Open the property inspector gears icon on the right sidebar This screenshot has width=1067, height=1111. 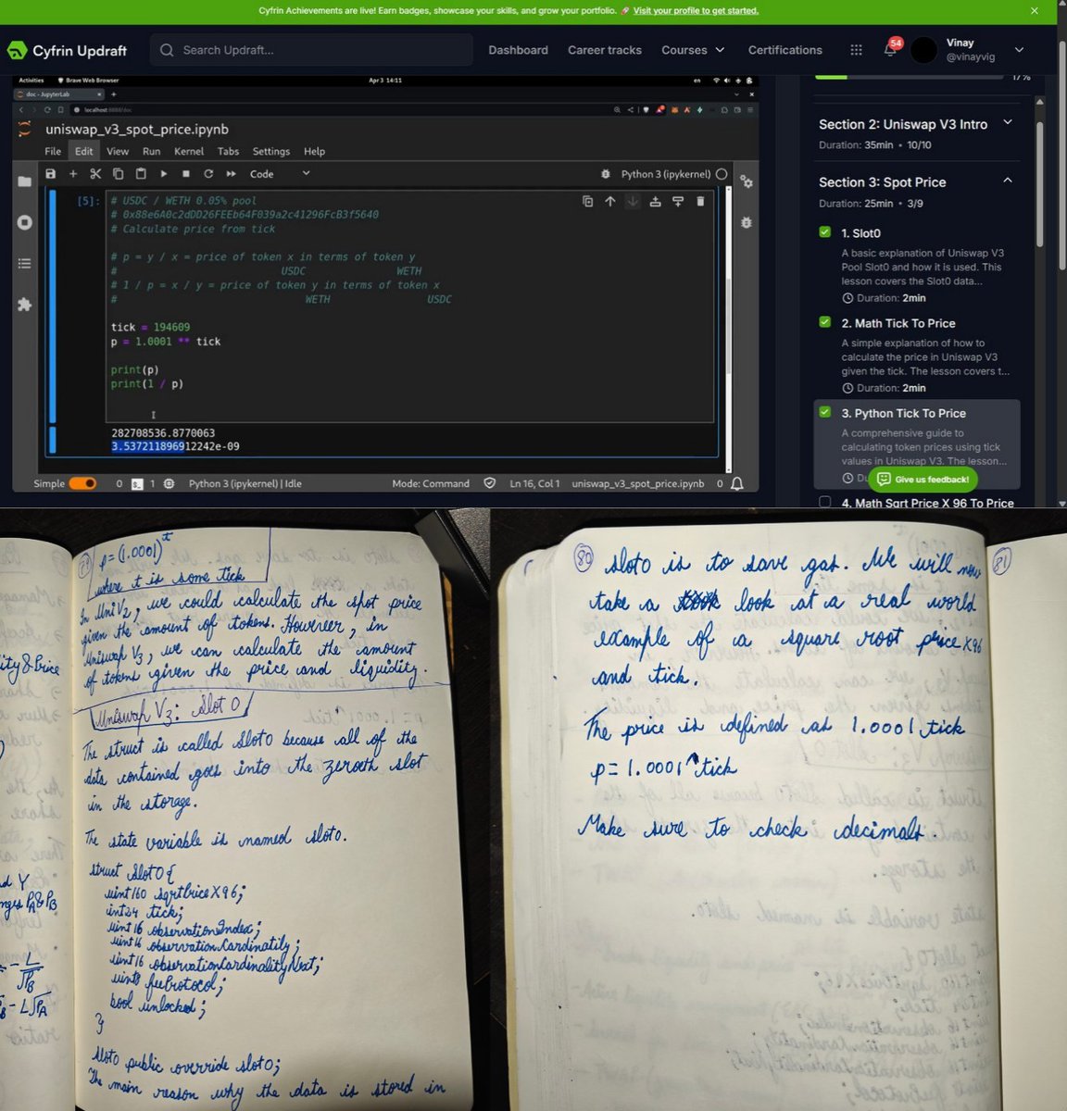pos(747,181)
